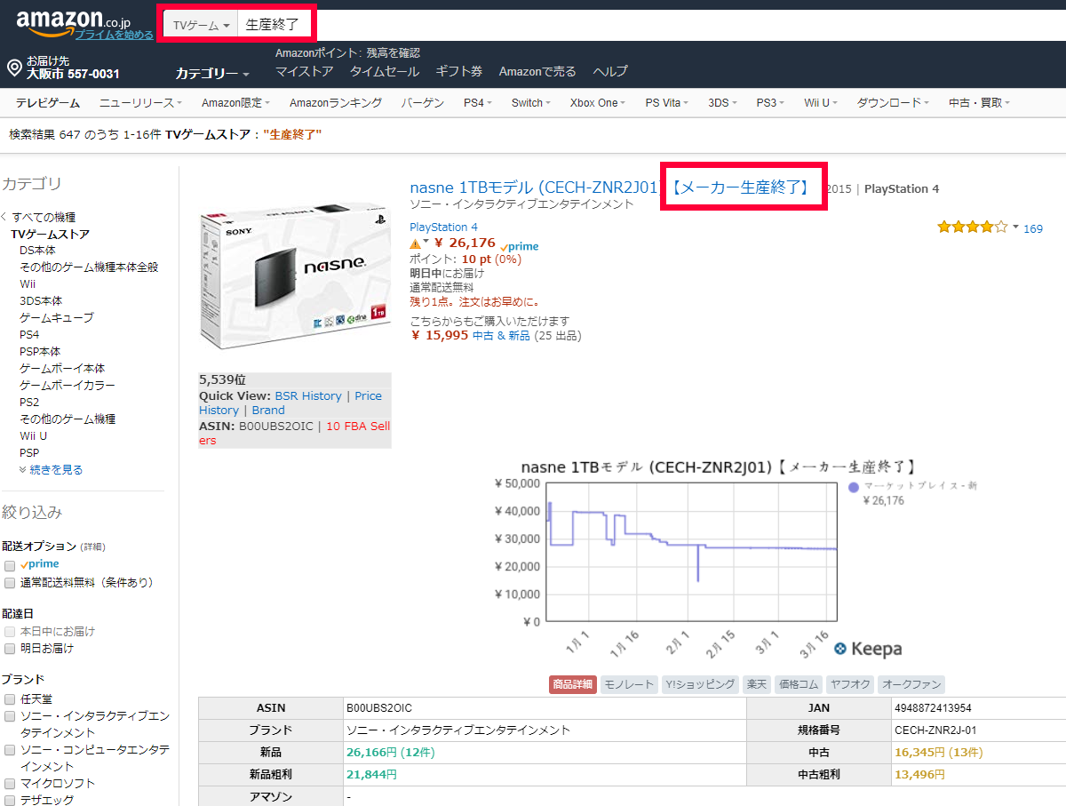Click the Prime badge next to price
The image size is (1066, 806).
520,246
